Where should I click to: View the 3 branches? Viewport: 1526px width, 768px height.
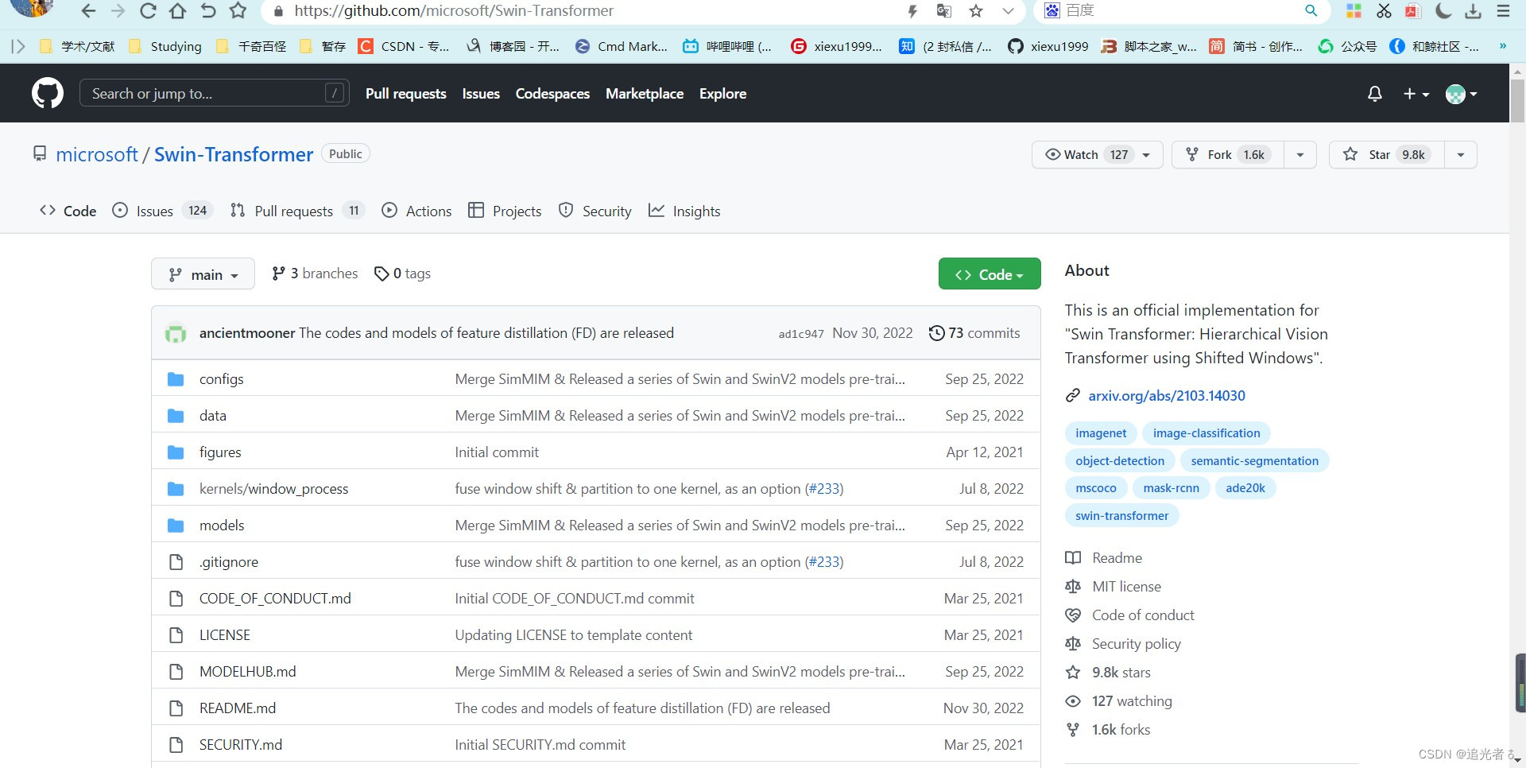point(315,273)
